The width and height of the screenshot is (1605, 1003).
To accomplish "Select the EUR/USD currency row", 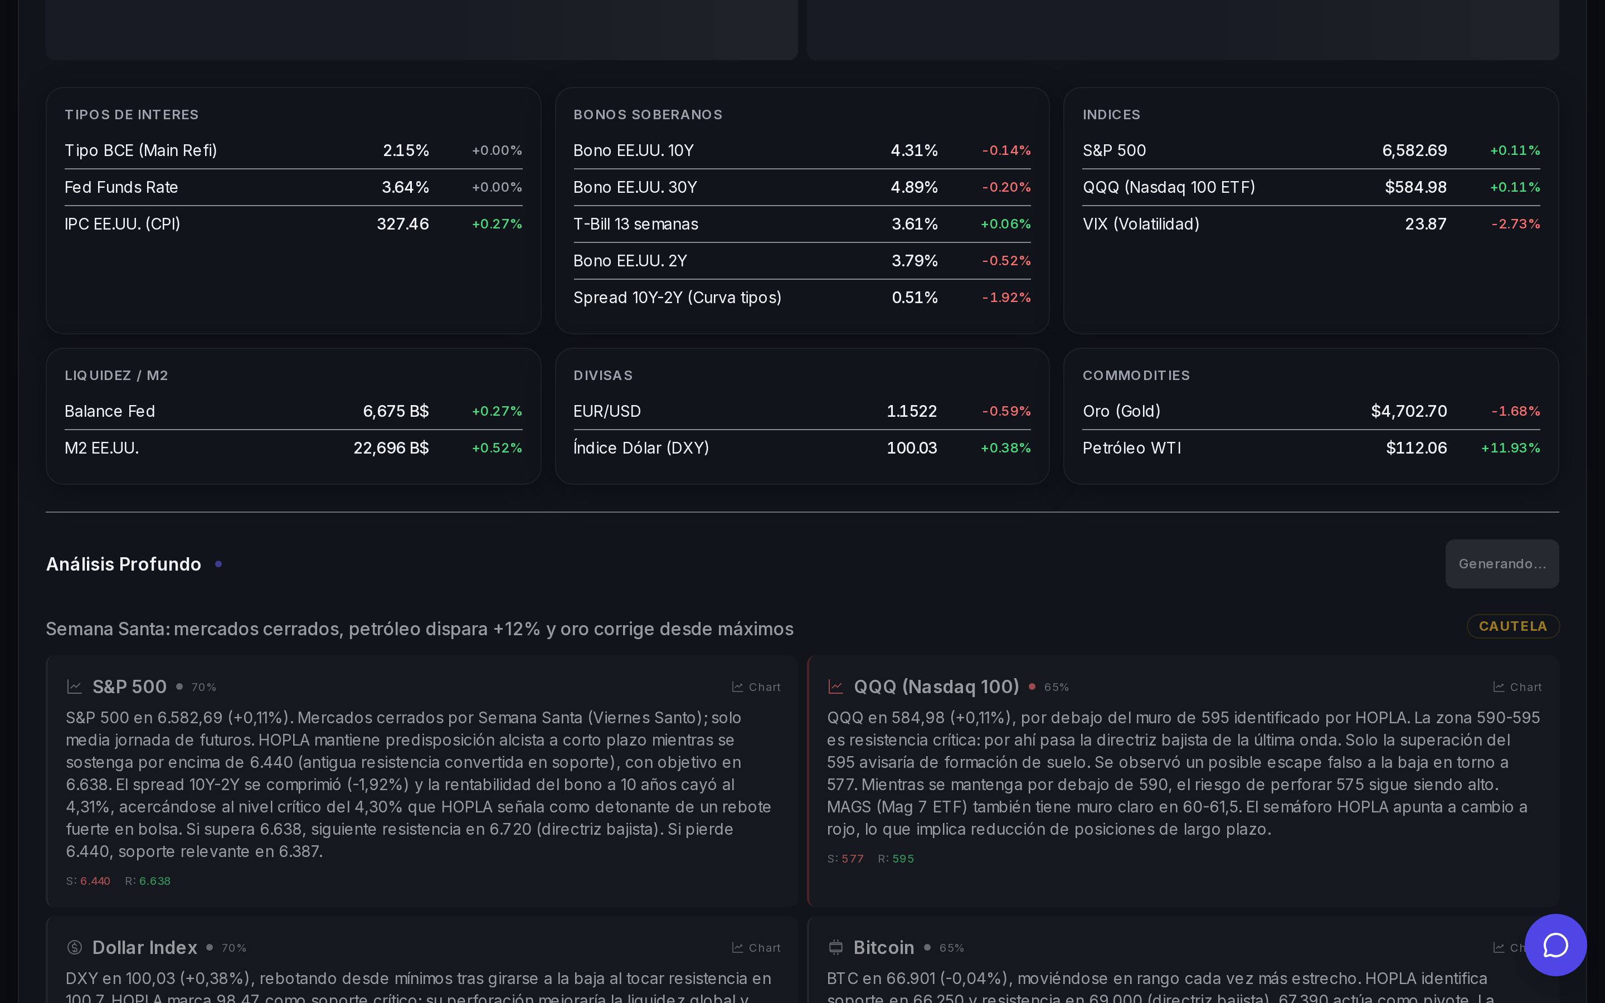I will (801, 411).
